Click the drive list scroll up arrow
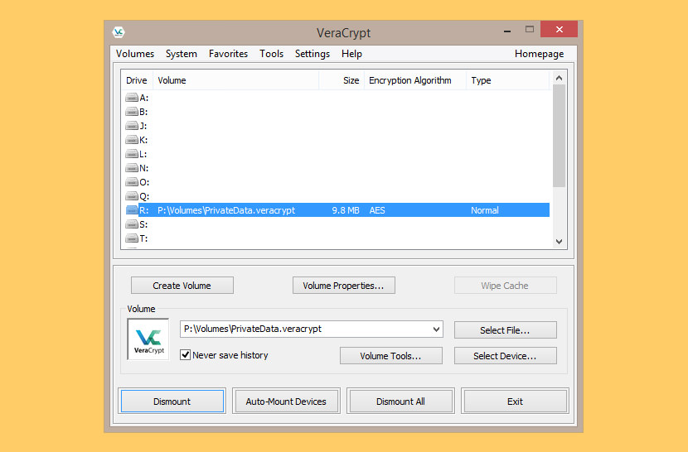This screenshot has height=452, width=688. [x=559, y=78]
